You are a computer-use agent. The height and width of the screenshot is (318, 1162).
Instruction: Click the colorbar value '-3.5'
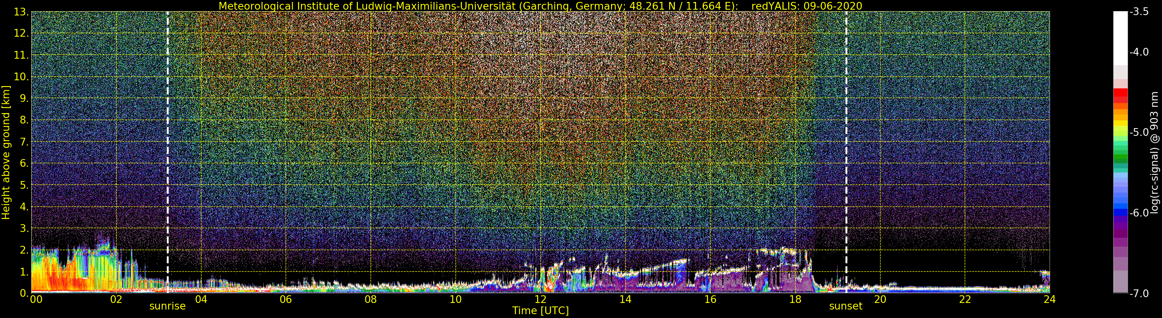pos(1139,12)
